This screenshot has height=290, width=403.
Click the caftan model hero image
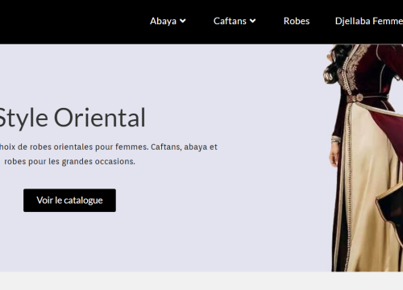(363, 158)
